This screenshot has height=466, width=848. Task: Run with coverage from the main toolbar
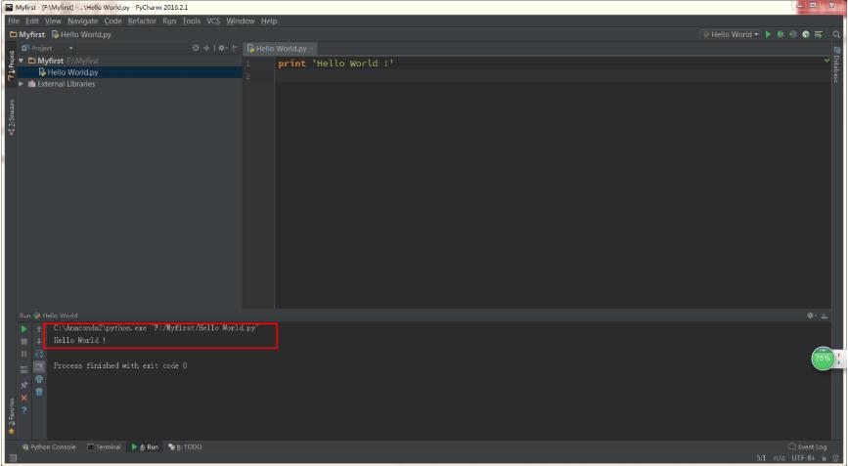pos(793,34)
